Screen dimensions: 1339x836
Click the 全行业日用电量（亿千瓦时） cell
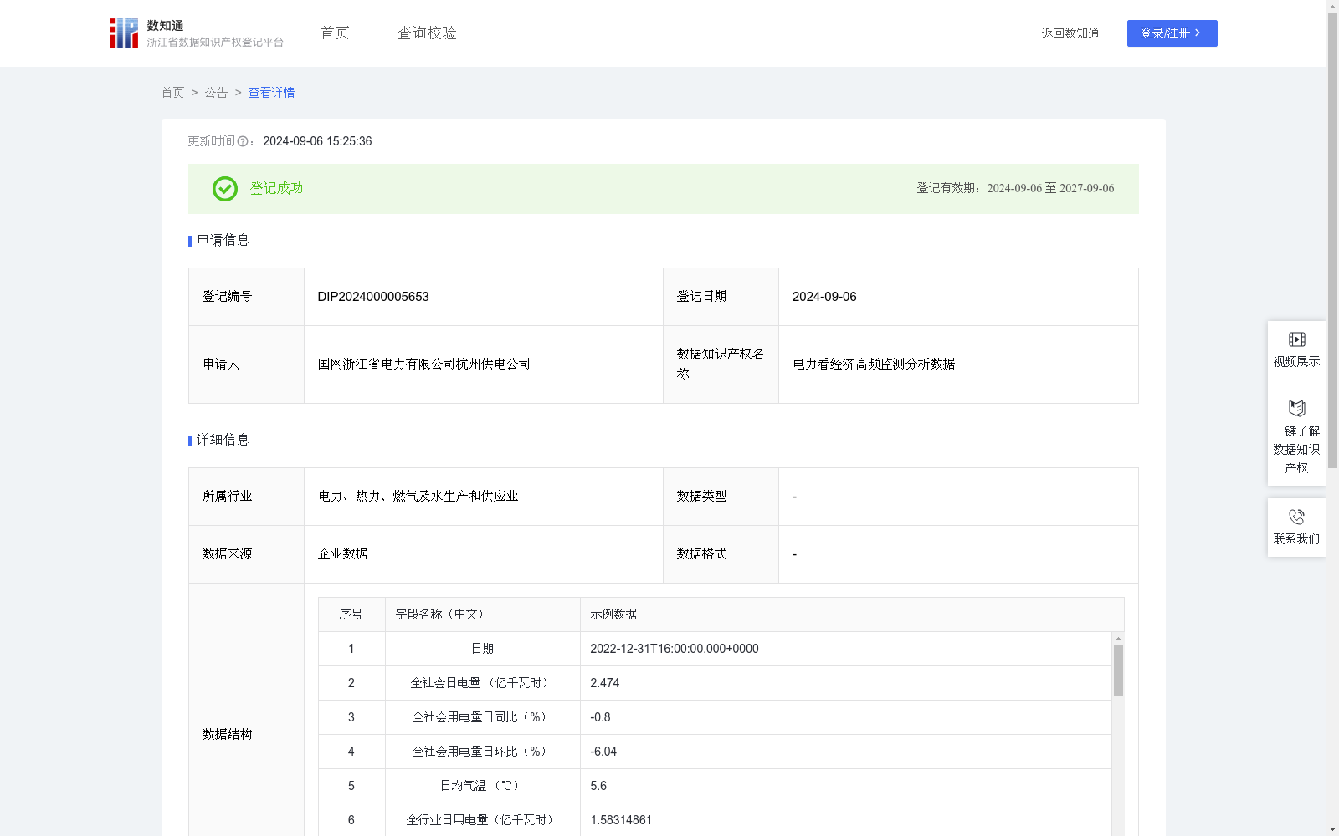click(483, 820)
